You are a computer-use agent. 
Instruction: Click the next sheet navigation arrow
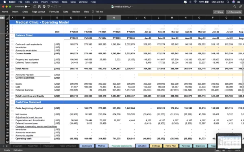7,146
